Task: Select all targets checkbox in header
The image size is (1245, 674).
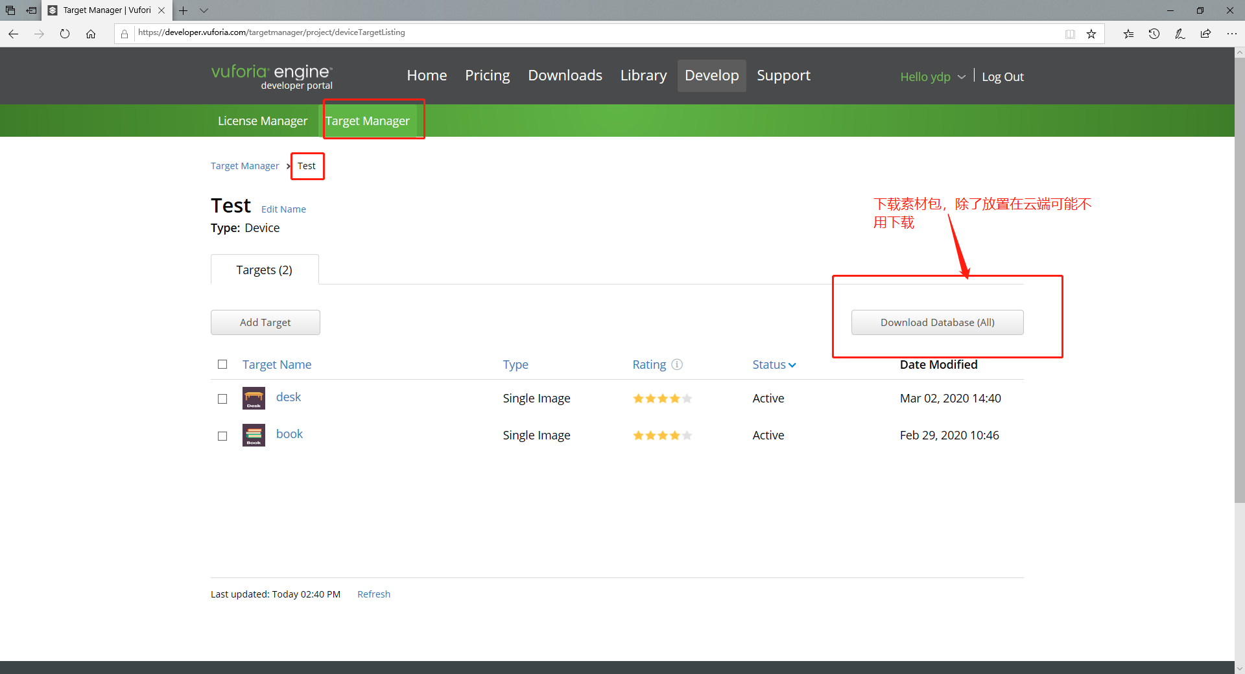Action: pos(222,364)
